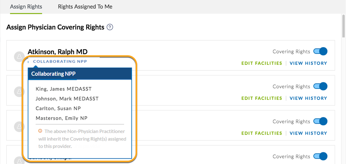Switch to Rights Assigned To Me tab
Image resolution: width=346 pixels, height=164 pixels.
coord(85,7)
